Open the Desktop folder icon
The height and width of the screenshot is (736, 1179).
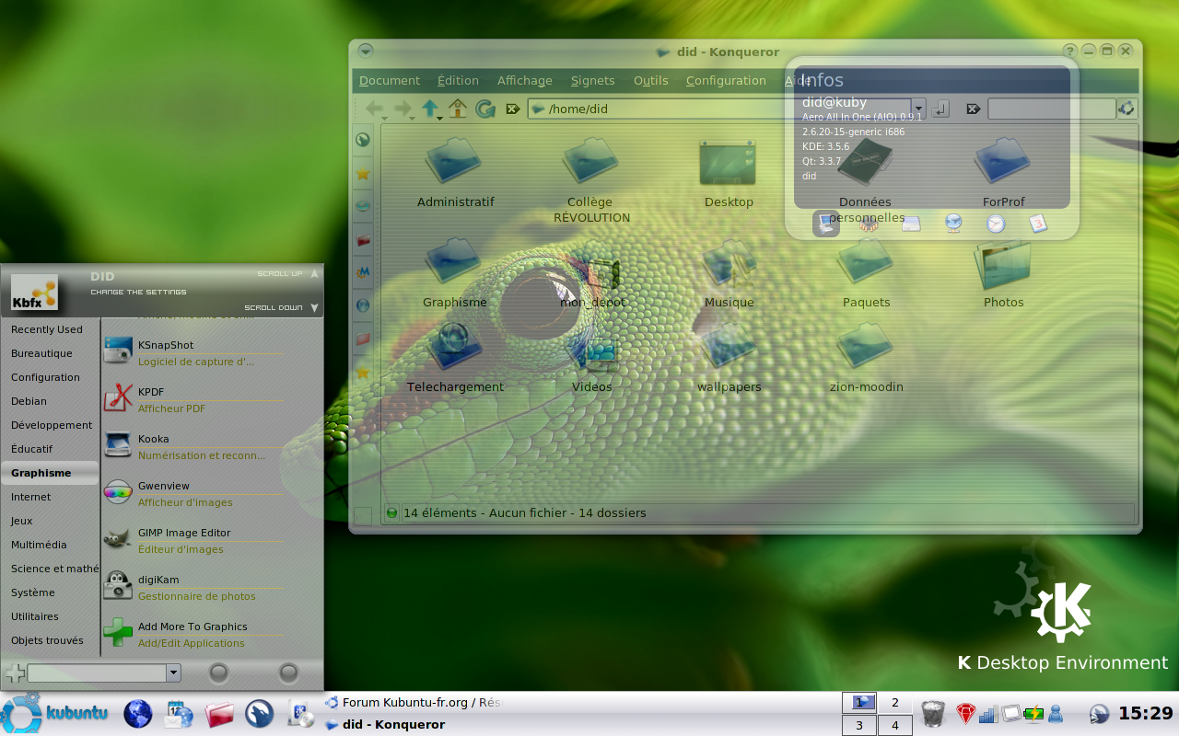click(x=729, y=172)
